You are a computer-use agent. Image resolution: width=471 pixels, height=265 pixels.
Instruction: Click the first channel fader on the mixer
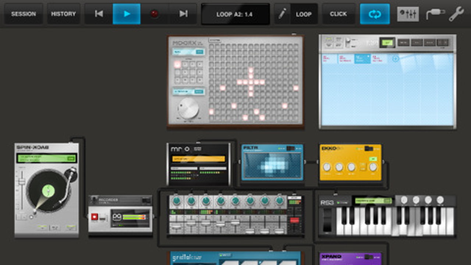click(x=176, y=226)
